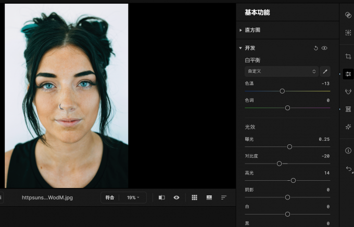Screen dimensions: 354x227
Task: Open the image info icon
Action: tap(348, 151)
